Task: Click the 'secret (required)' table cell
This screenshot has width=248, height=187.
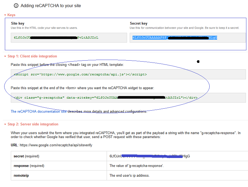Action: tap(59, 156)
